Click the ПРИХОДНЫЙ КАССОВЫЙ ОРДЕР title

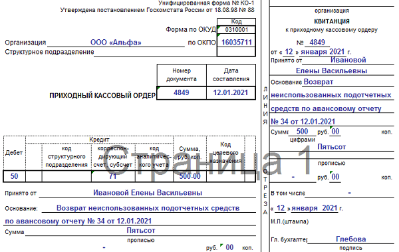[x=102, y=96]
